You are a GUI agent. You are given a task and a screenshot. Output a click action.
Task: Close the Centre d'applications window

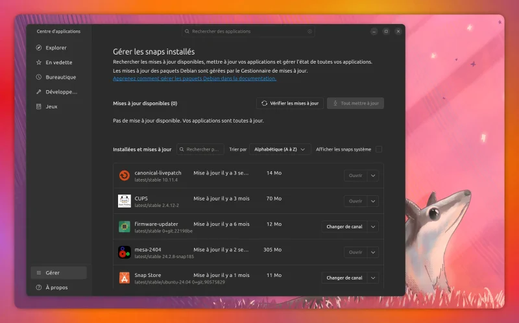(398, 31)
